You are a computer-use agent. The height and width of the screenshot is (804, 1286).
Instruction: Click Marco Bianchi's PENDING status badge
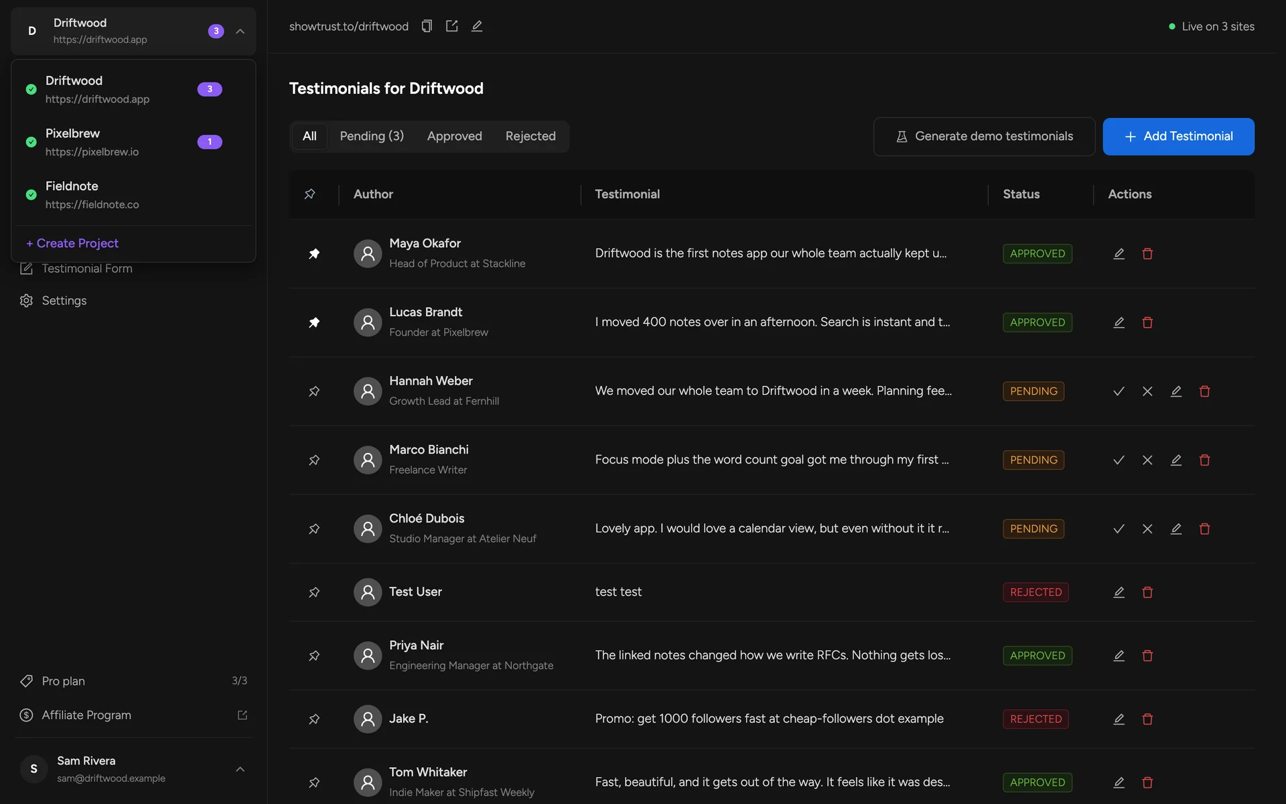1033,460
